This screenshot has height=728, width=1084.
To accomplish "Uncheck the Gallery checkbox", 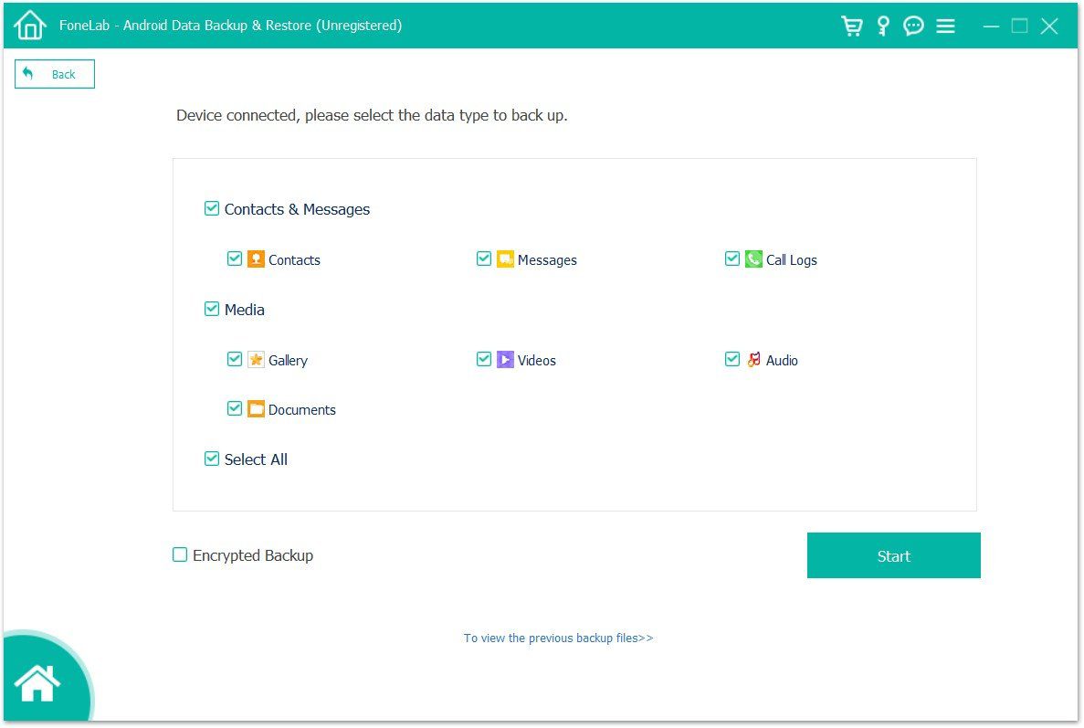I will point(235,359).
